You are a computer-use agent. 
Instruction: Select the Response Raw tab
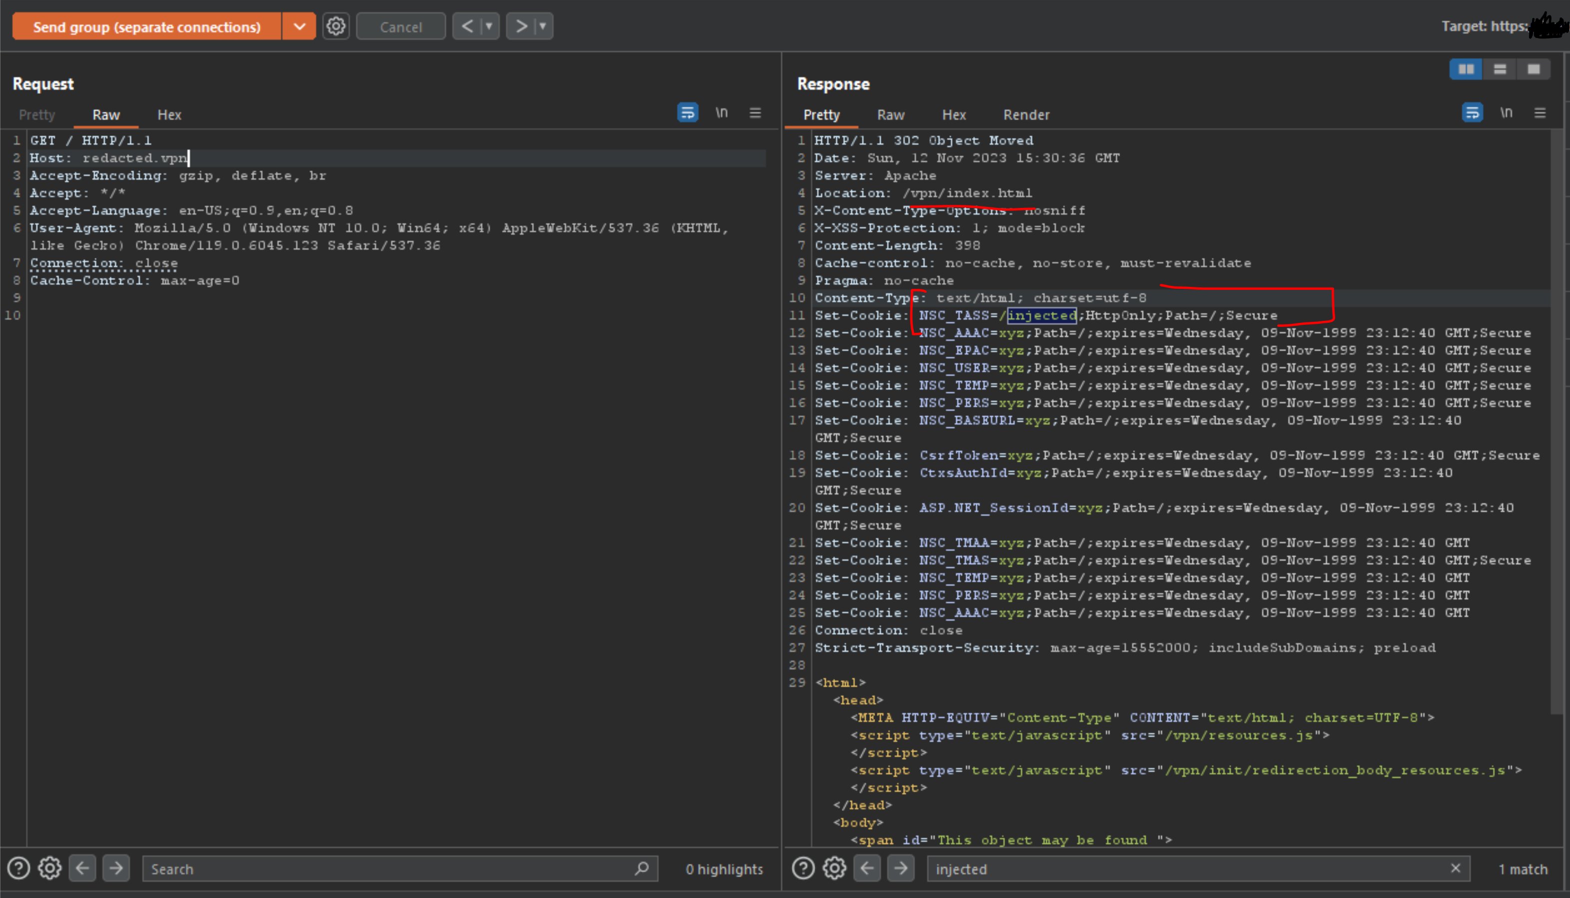[891, 115]
